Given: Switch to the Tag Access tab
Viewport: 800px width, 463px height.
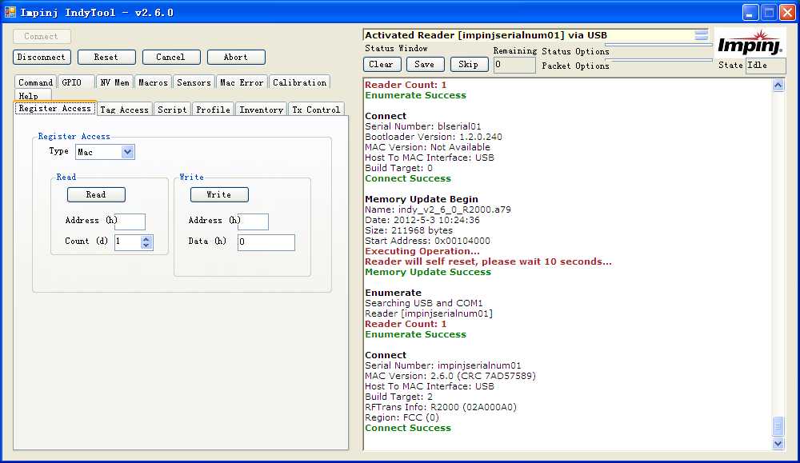Looking at the screenshot, I should (x=125, y=110).
